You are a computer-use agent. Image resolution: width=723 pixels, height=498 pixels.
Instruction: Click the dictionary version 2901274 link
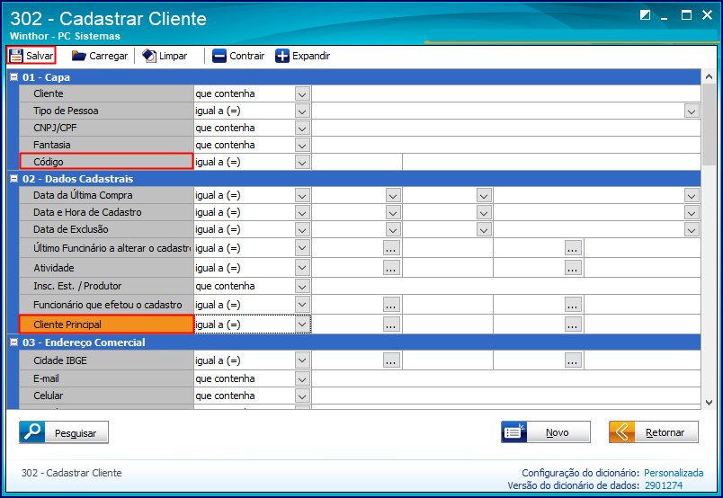tap(664, 485)
